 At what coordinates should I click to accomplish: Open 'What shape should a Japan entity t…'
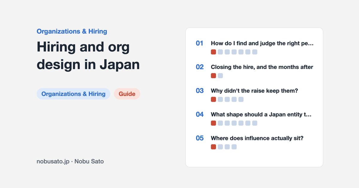click(x=261, y=115)
